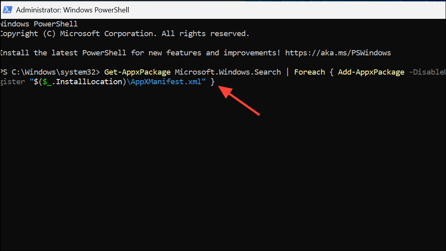
Task: Click the Add-AppxPackage cmdlet text
Action: click(371, 72)
